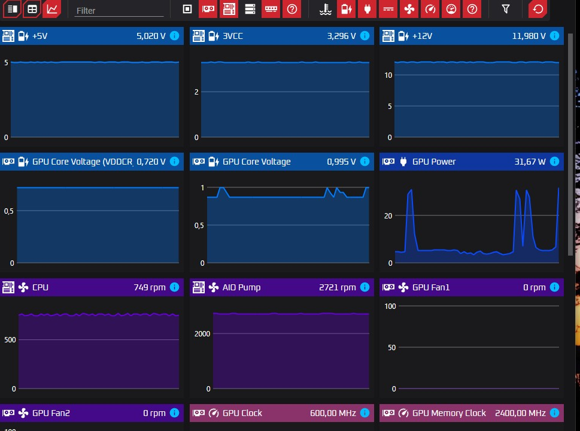Toggle the temperature sensor filter

tap(326, 9)
